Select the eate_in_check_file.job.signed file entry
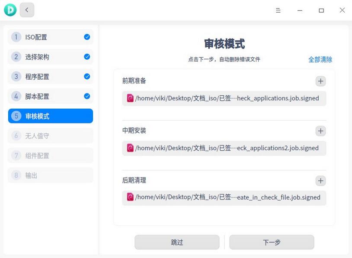 (x=224, y=197)
